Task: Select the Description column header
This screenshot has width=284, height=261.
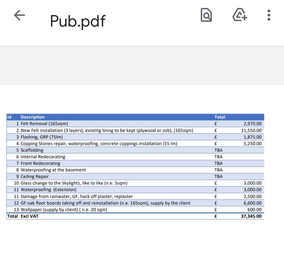Action: pos(33,117)
